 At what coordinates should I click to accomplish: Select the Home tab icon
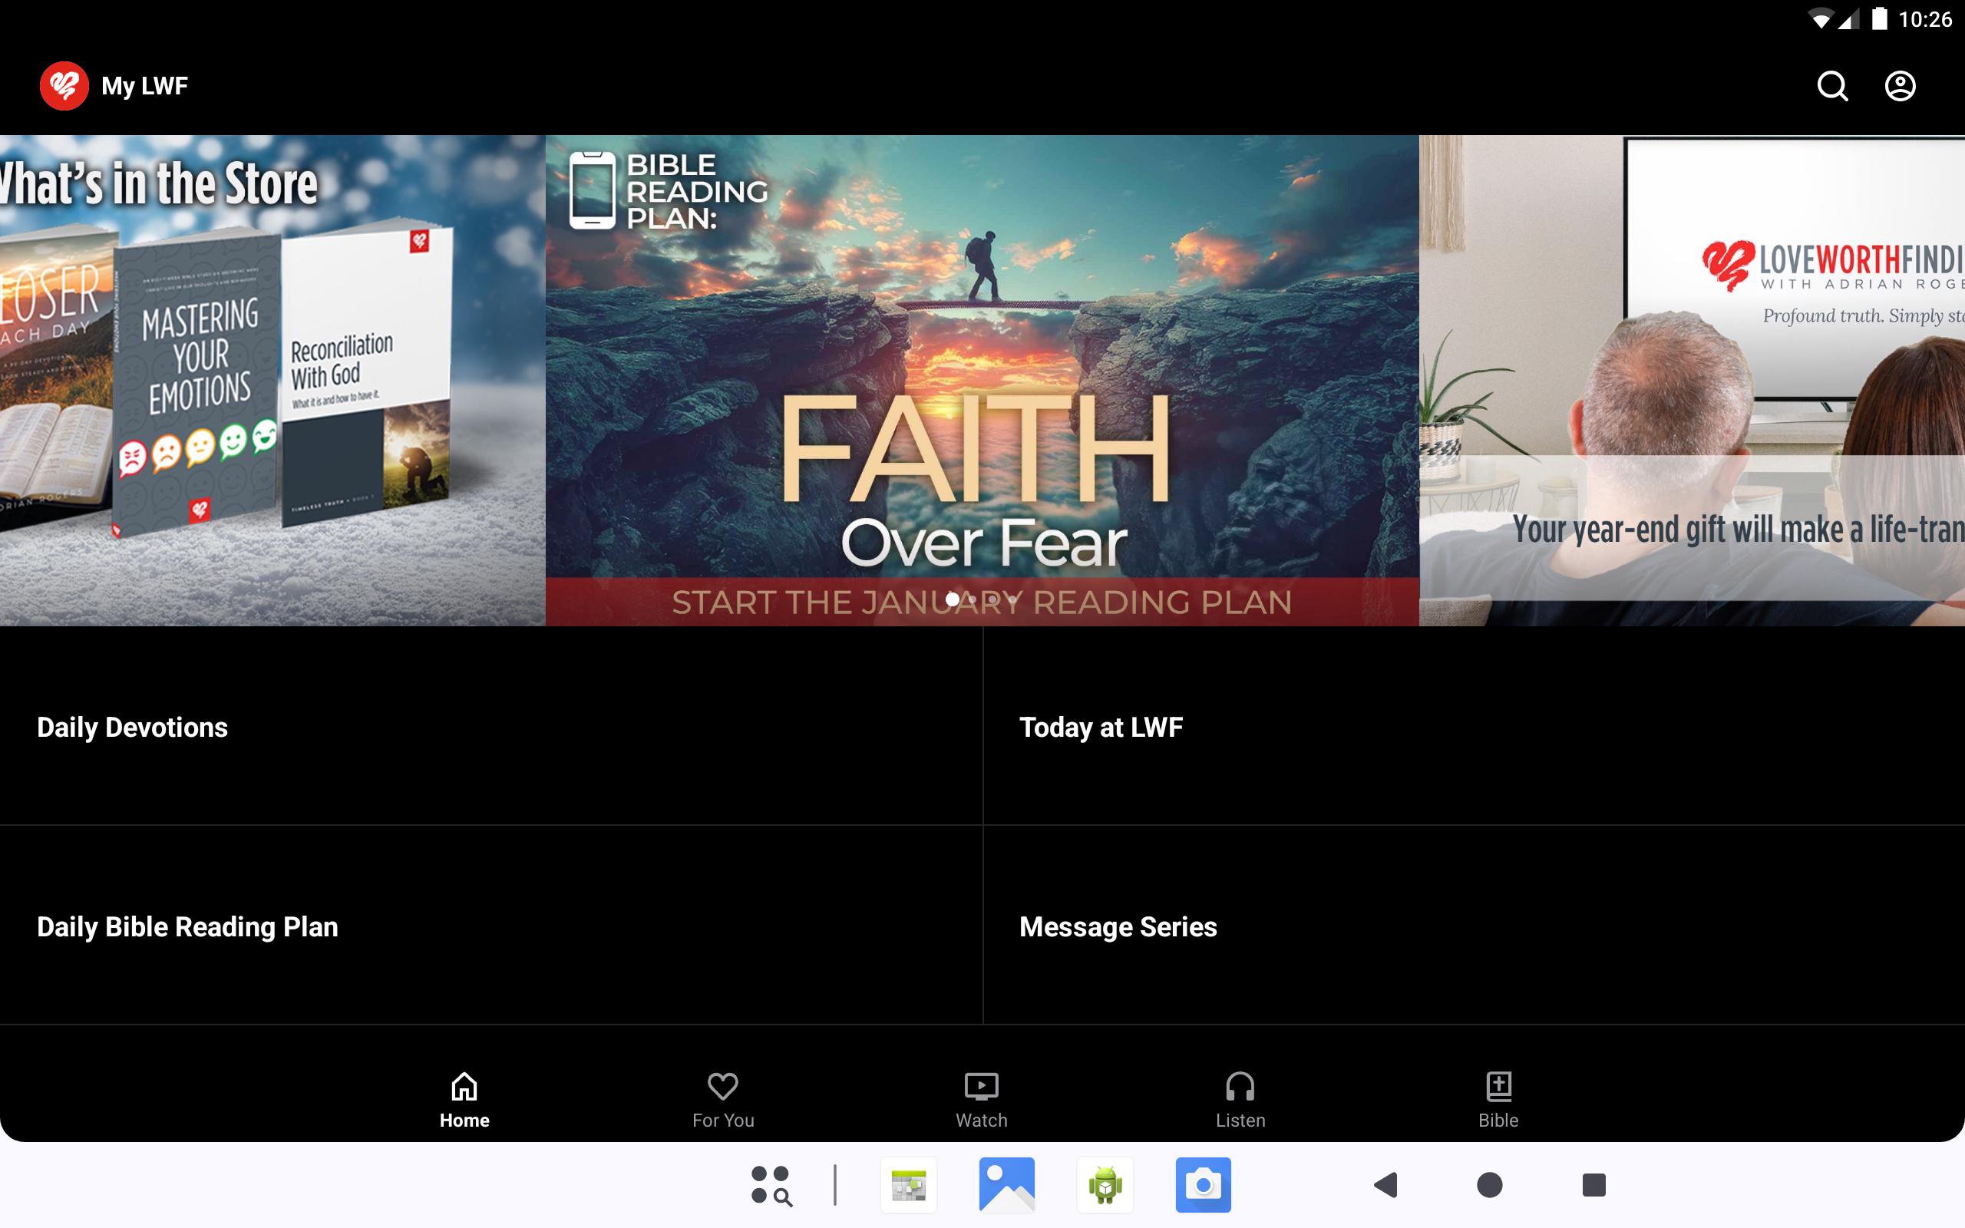click(x=464, y=1099)
